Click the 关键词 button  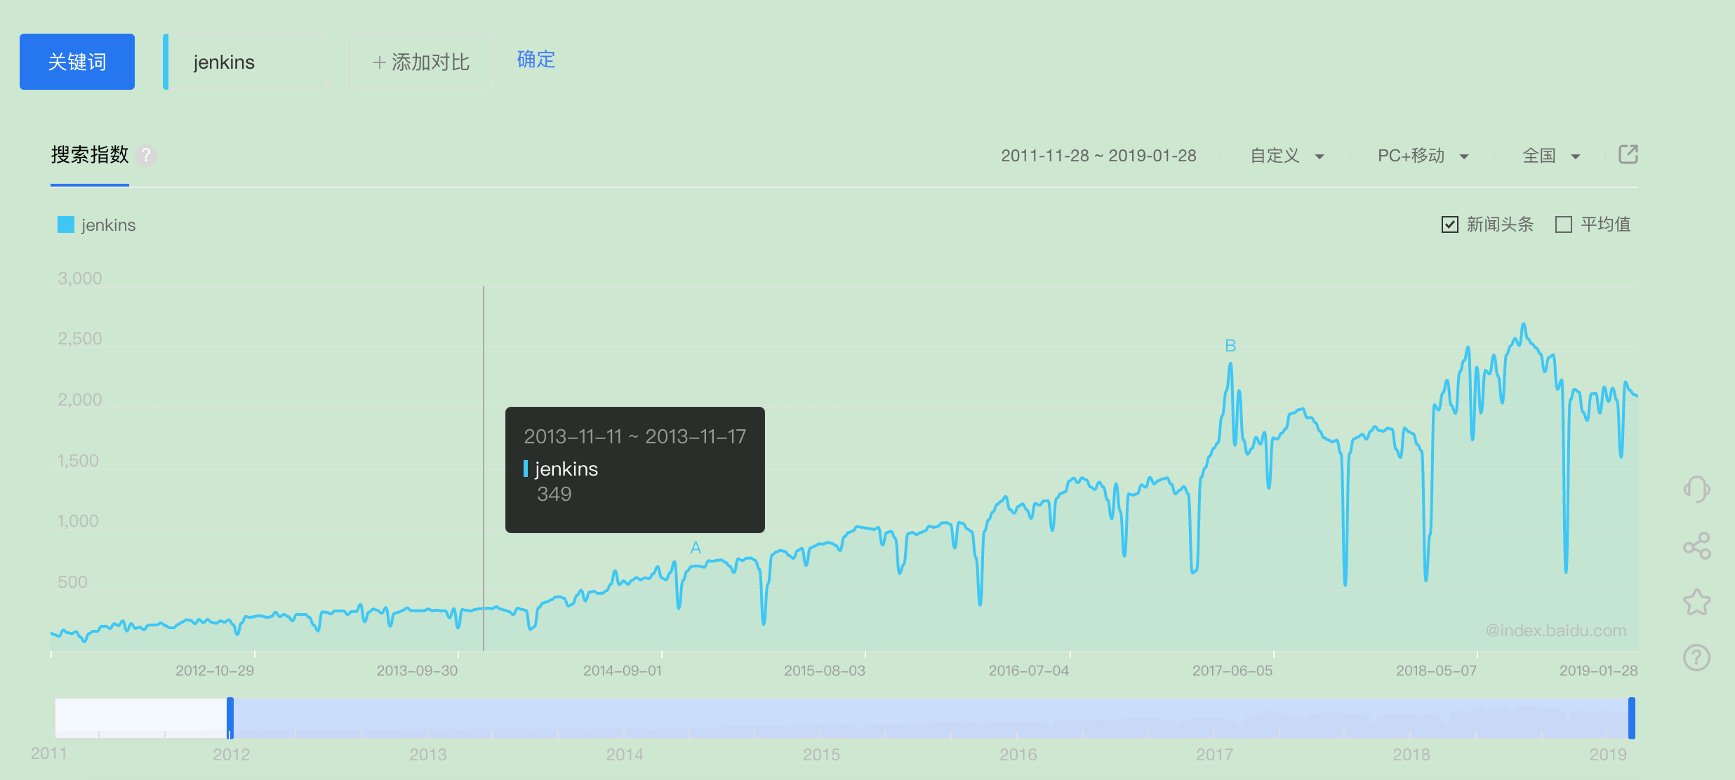(77, 62)
